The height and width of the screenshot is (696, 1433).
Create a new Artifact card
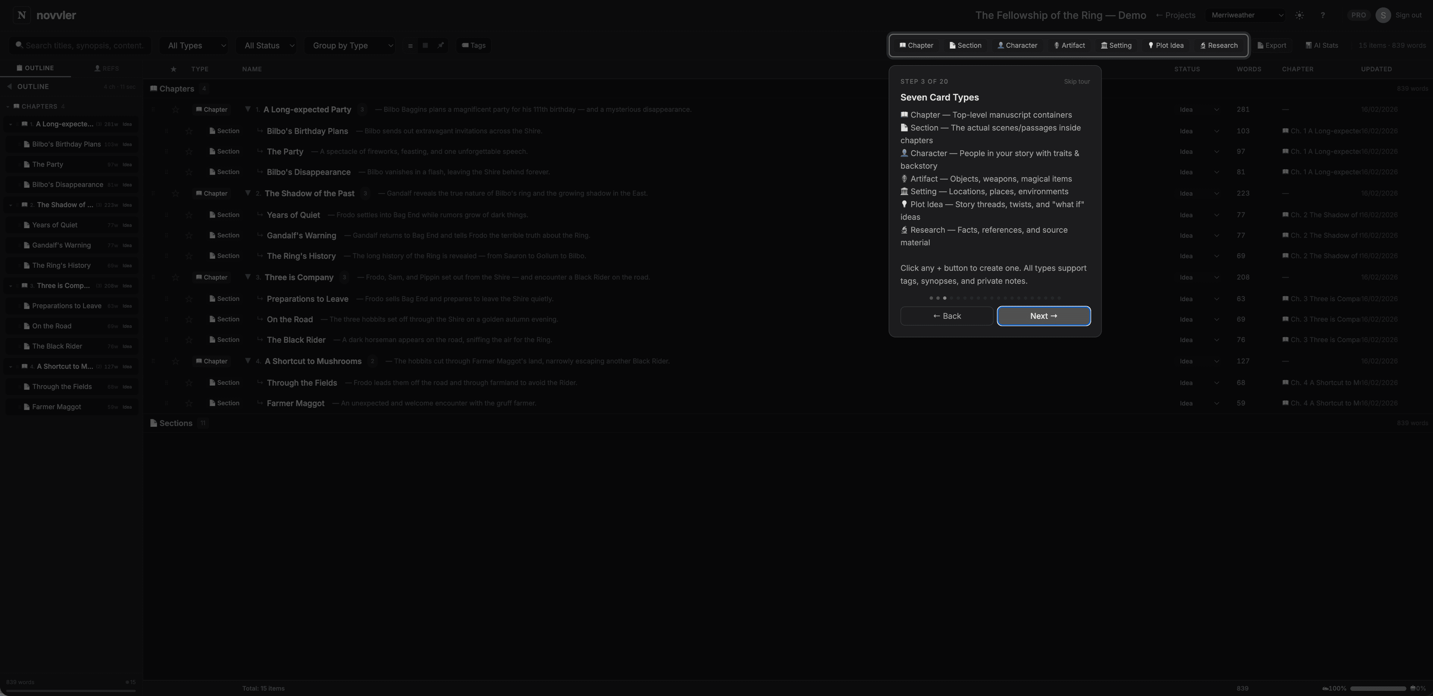coord(1069,45)
